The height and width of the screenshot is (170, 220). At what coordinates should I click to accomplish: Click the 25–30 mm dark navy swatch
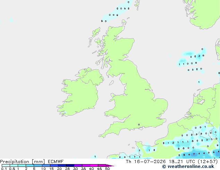(x=70, y=165)
